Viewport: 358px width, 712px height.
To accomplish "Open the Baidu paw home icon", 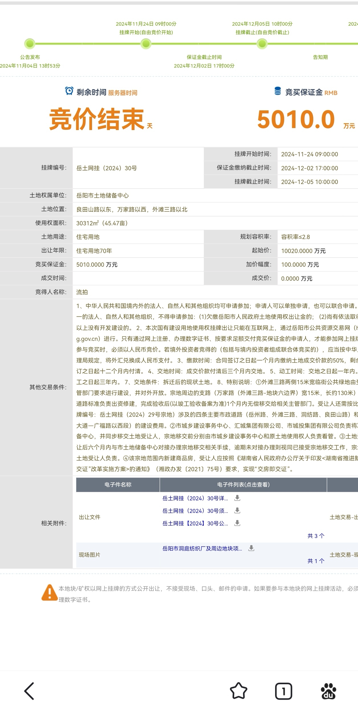I will coord(328,691).
